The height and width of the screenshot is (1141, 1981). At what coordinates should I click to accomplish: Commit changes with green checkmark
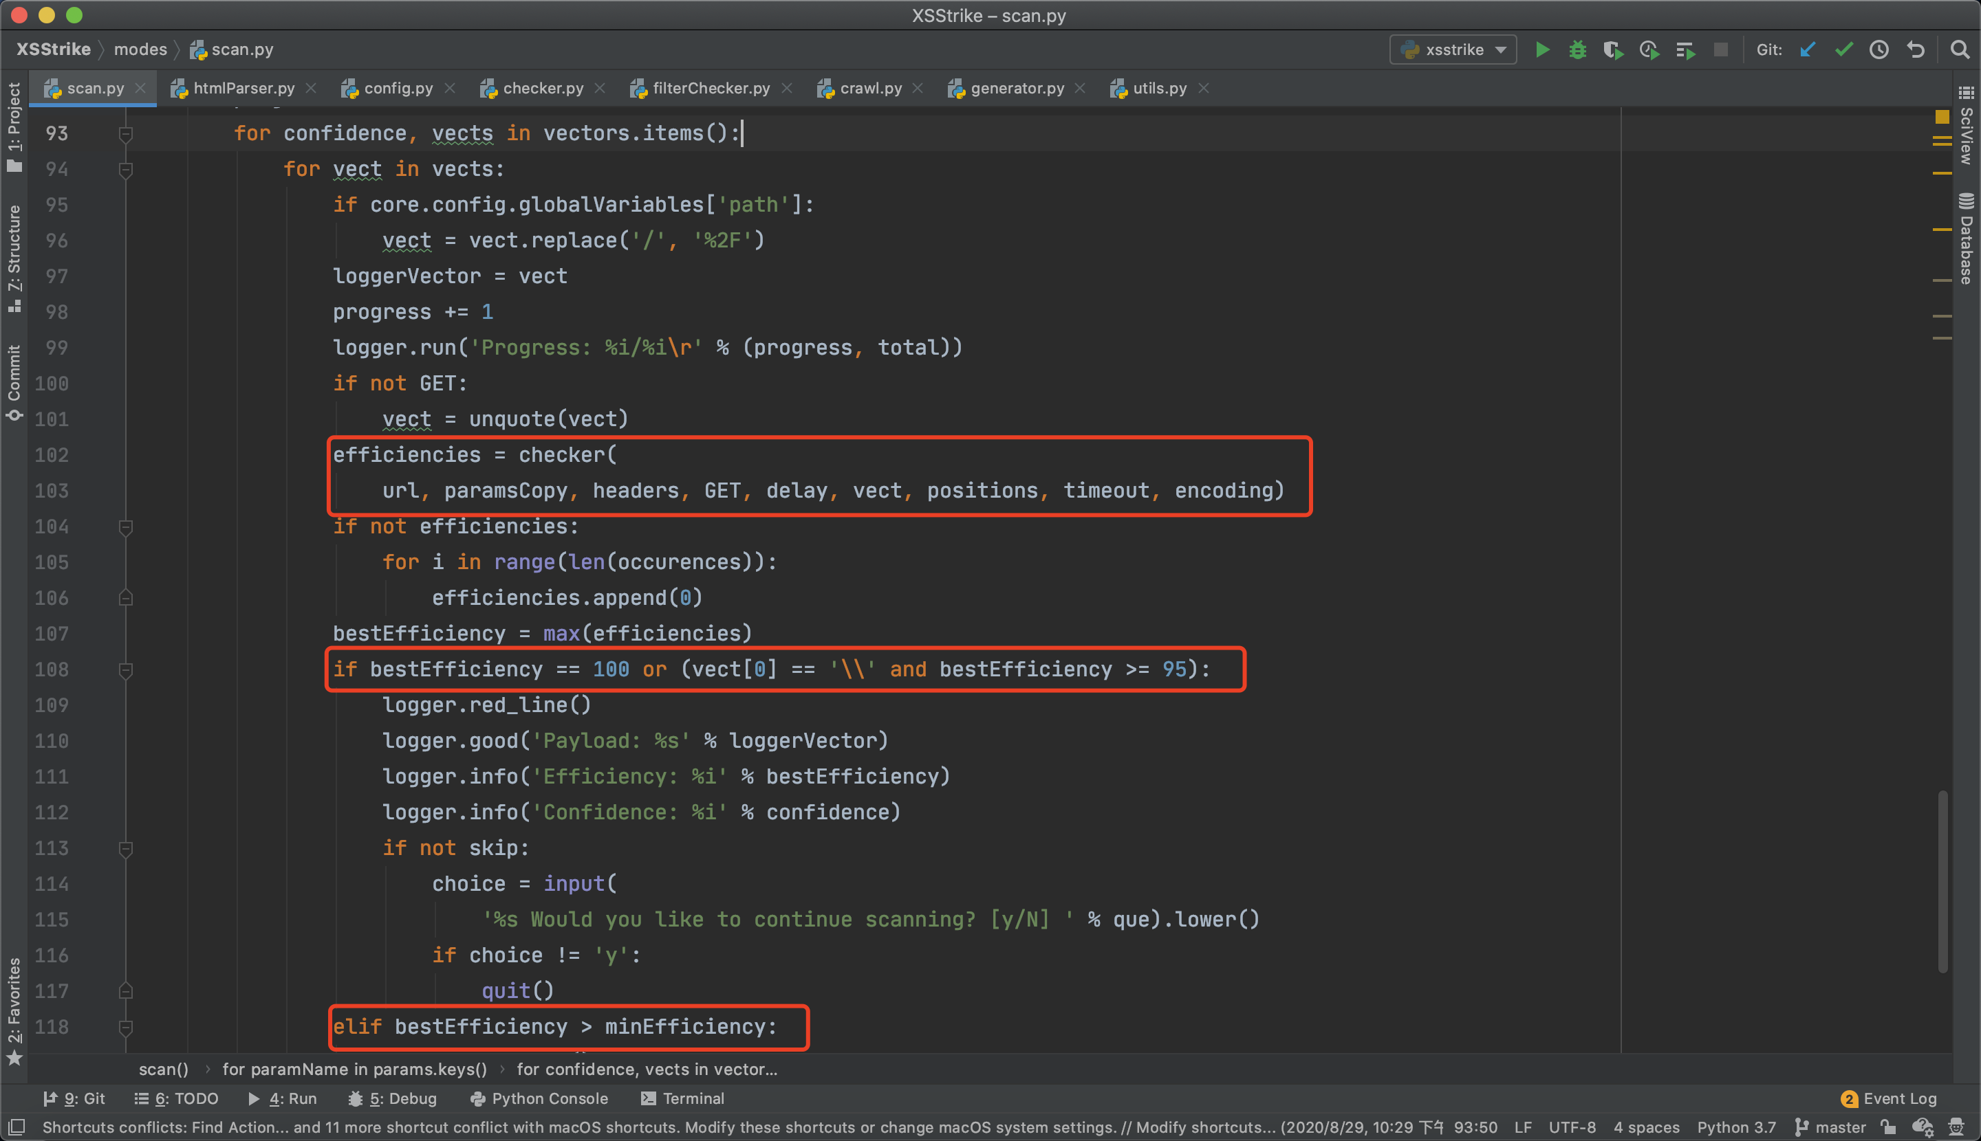tap(1843, 50)
